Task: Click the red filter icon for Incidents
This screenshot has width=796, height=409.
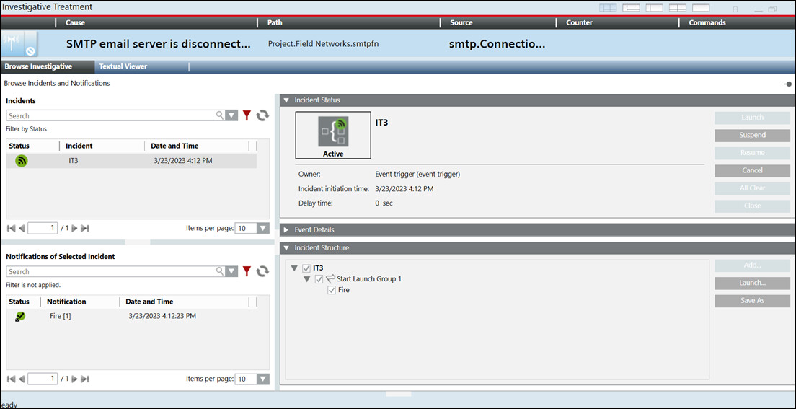Action: point(247,115)
